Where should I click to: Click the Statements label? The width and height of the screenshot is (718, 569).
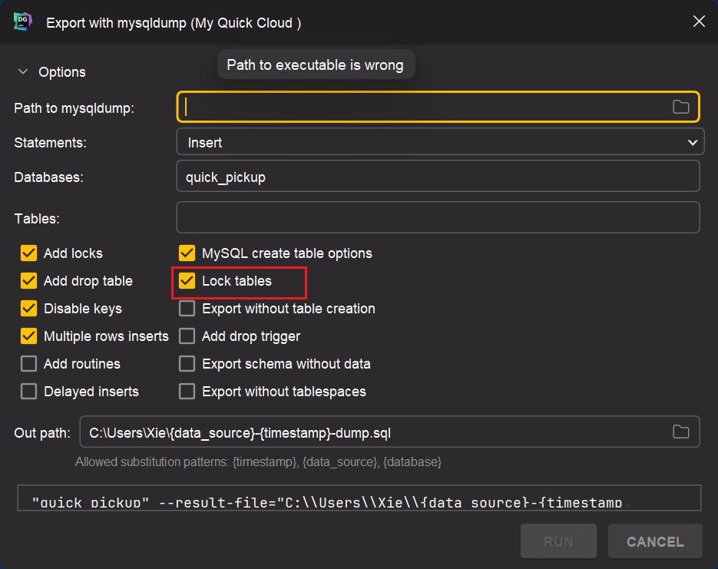pyautogui.click(x=51, y=142)
